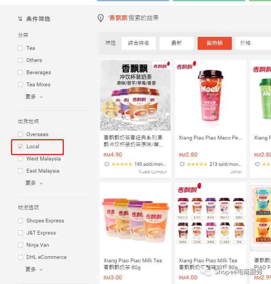Screen dimensions: 271x284
Task: Uncheck the Local shipping checkbox
Action: 21,146
